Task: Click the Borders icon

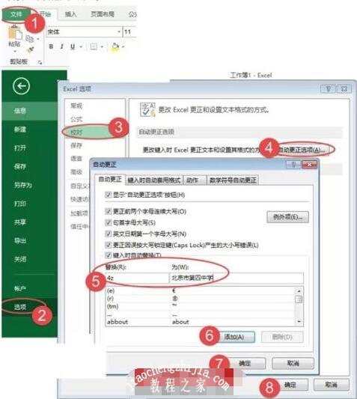Action: click(94, 46)
